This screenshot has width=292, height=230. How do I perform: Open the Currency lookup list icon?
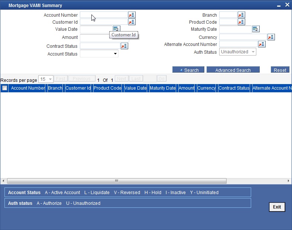click(x=271, y=37)
